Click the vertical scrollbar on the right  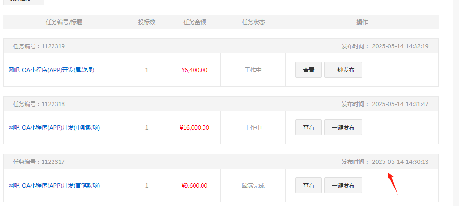456,95
